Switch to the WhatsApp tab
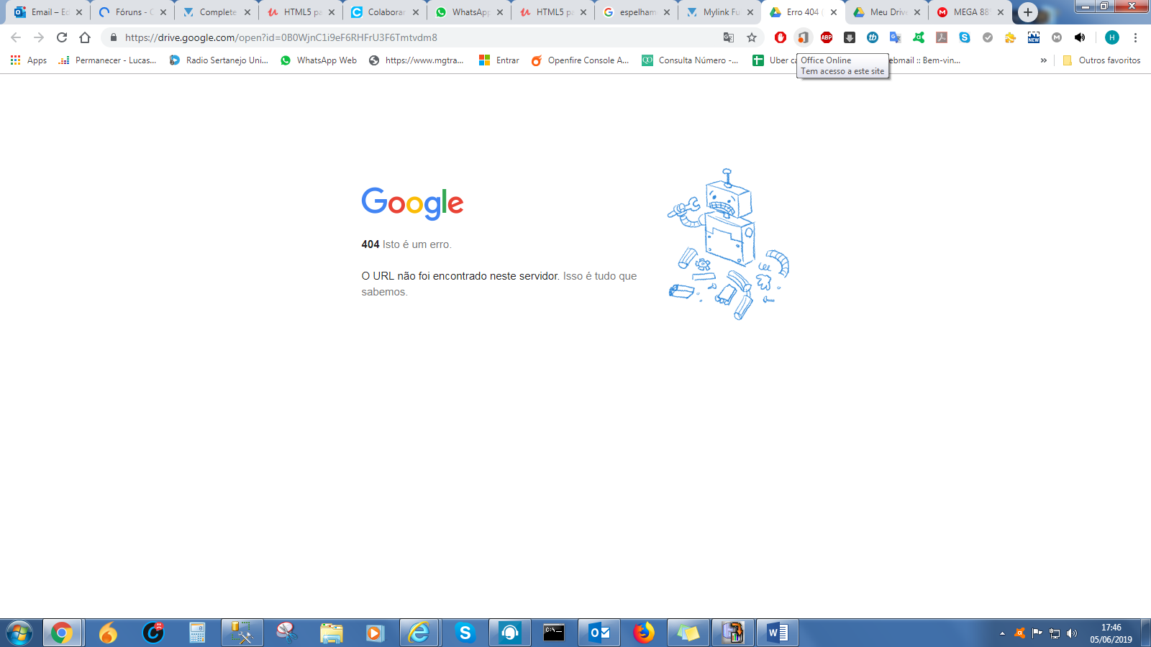Screen dimensions: 1151x647 coord(468,12)
